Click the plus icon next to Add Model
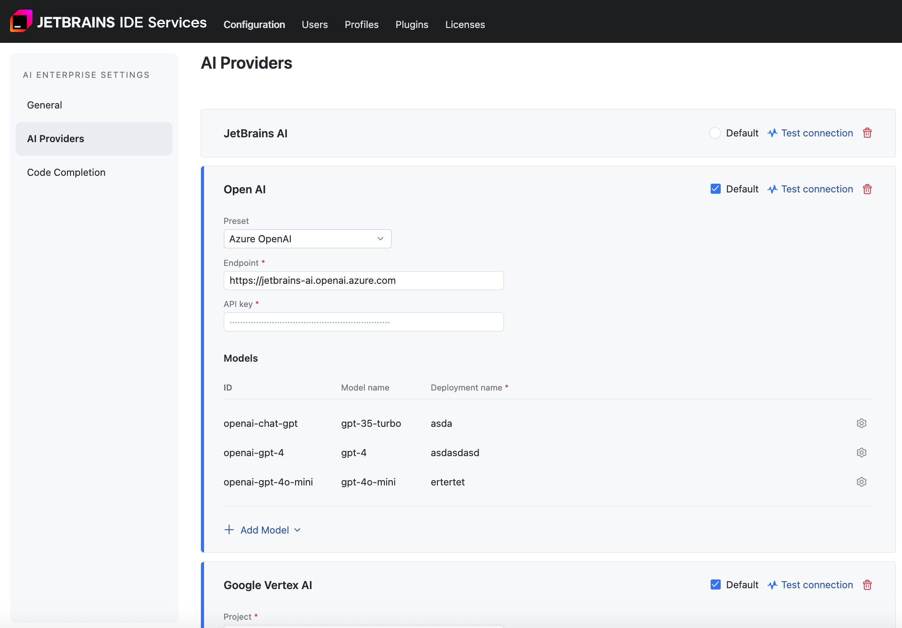Image resolution: width=902 pixels, height=628 pixels. (229, 530)
